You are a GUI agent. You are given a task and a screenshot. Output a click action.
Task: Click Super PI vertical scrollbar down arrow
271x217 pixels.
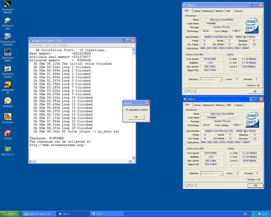pyautogui.click(x=134, y=158)
